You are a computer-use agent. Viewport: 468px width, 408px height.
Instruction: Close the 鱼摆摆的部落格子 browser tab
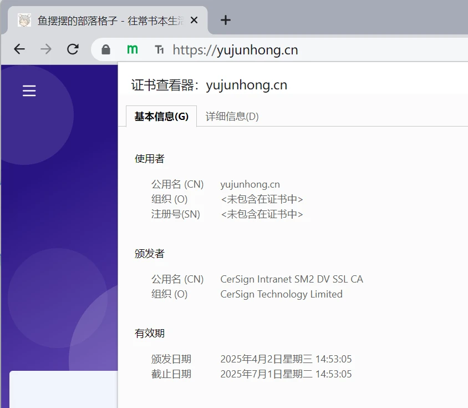point(194,21)
